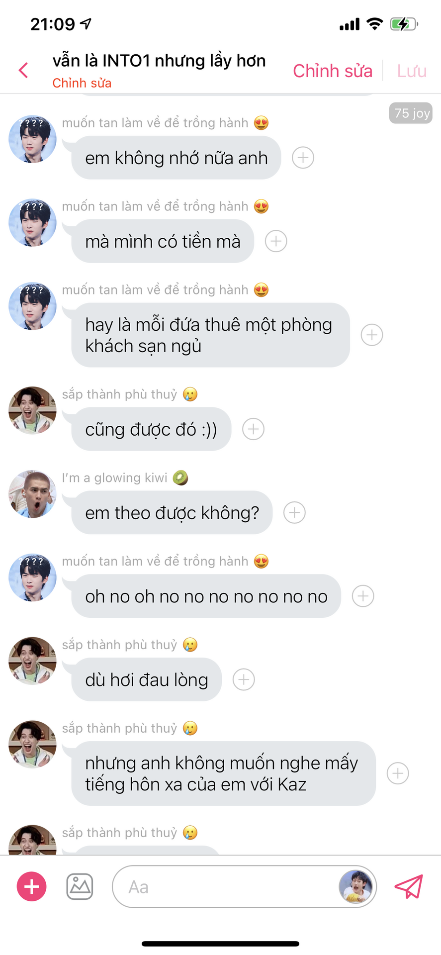The height and width of the screenshot is (955, 441).
Task: Tap avatar beside "em không nhớ nữa anh"
Action: click(32, 139)
